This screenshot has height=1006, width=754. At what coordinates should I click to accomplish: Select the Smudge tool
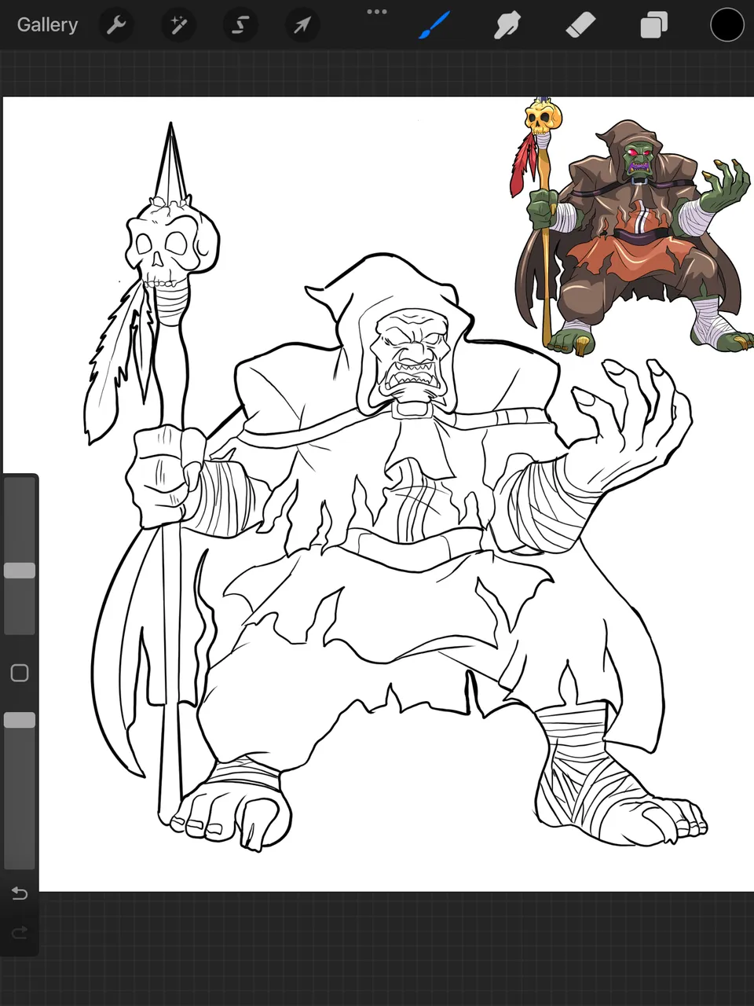pos(507,25)
